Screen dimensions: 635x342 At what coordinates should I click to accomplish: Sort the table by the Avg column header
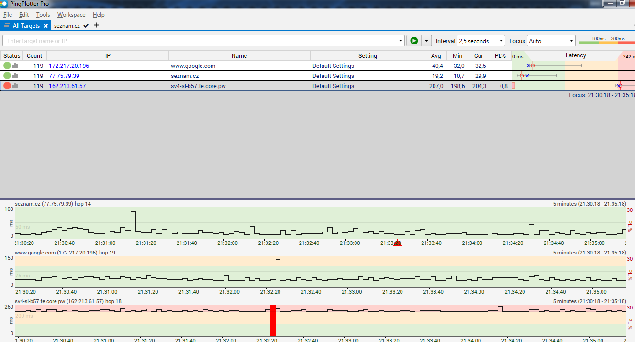point(436,56)
